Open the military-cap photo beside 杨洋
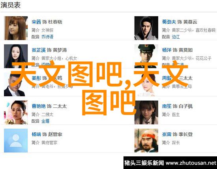217x169 pixels. pyautogui.click(x=146, y=56)
